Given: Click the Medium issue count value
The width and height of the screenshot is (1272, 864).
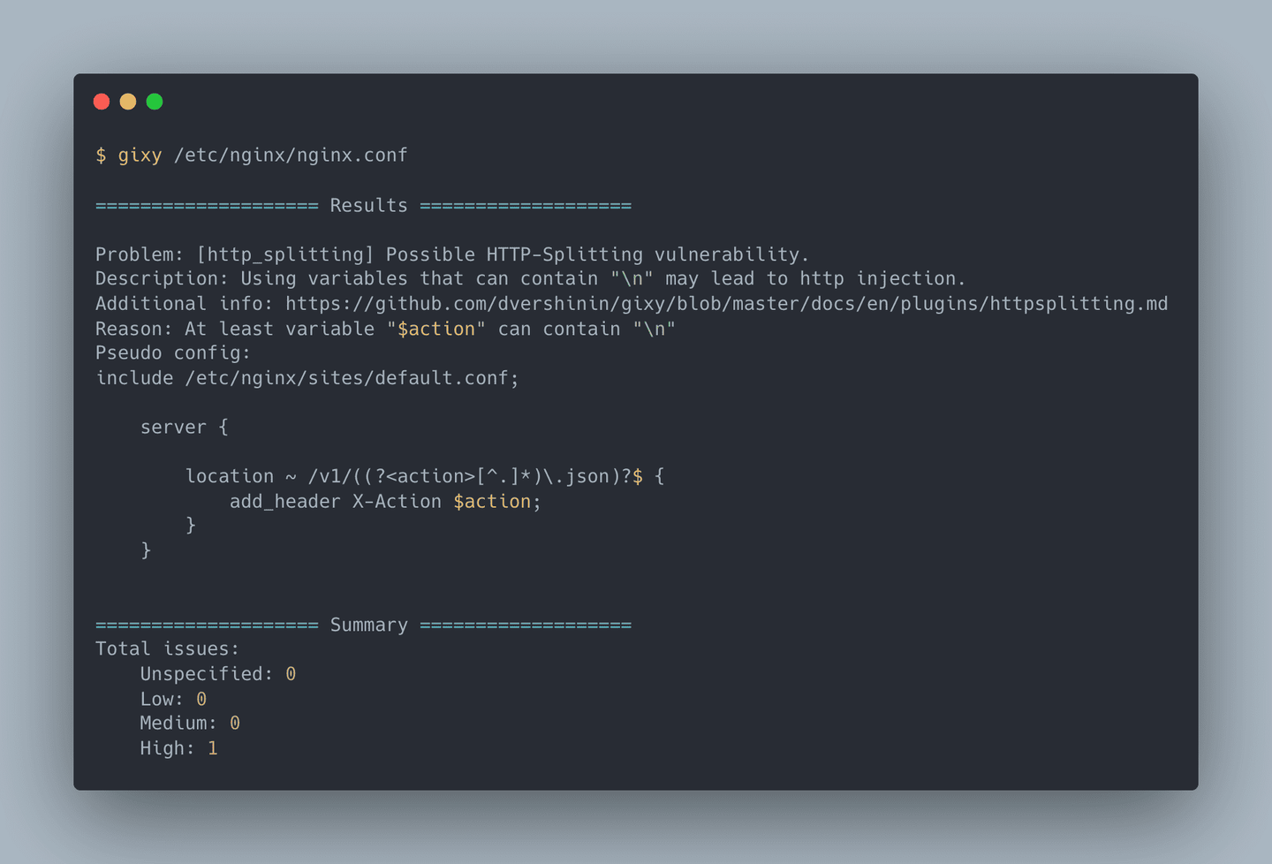Looking at the screenshot, I should pos(235,724).
